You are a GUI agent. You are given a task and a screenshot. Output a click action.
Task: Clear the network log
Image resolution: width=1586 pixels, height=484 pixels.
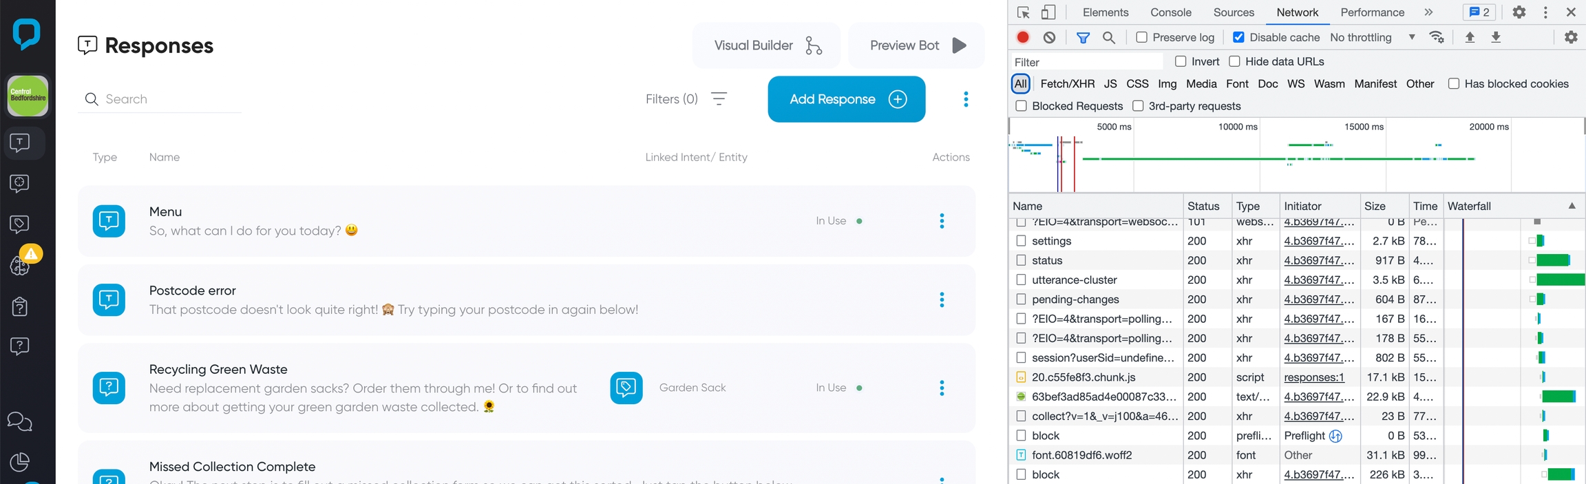click(x=1049, y=37)
